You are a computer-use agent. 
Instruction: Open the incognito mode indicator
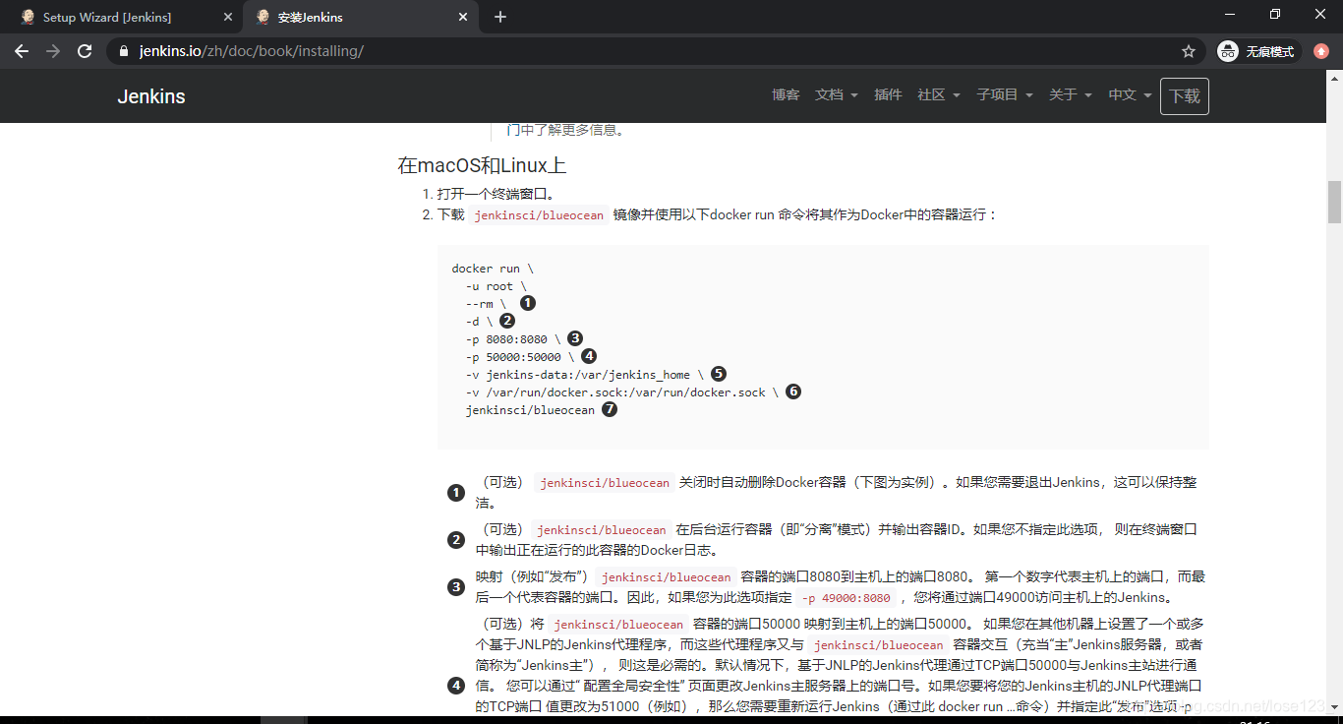[1258, 51]
